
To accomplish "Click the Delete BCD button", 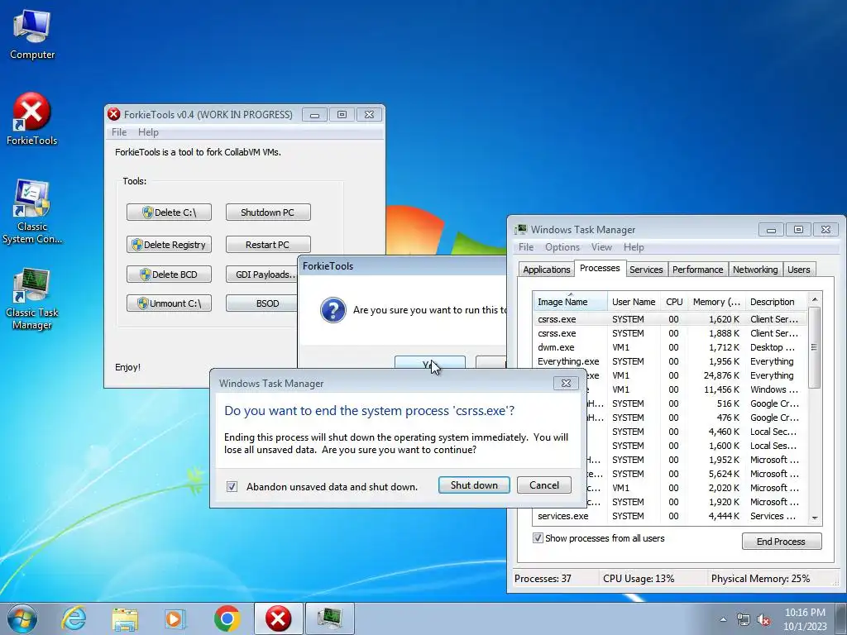I will pos(169,275).
